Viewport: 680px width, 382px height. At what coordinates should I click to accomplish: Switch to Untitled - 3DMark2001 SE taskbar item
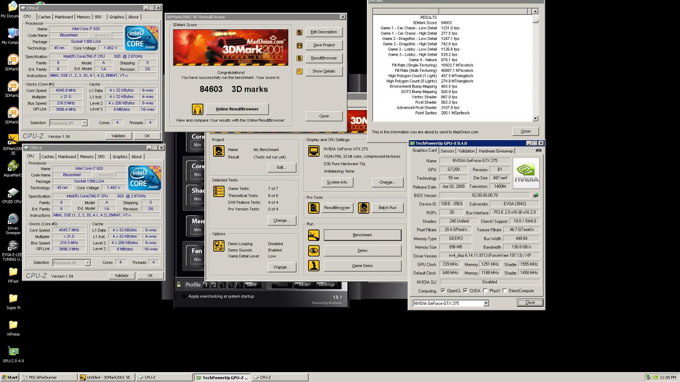(x=107, y=377)
